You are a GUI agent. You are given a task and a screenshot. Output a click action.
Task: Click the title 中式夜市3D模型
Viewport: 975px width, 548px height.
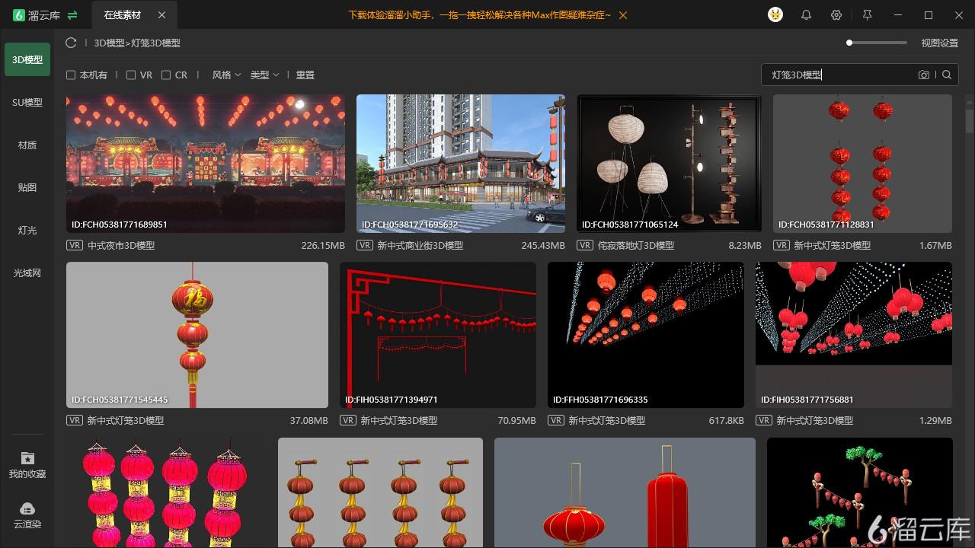click(x=121, y=245)
